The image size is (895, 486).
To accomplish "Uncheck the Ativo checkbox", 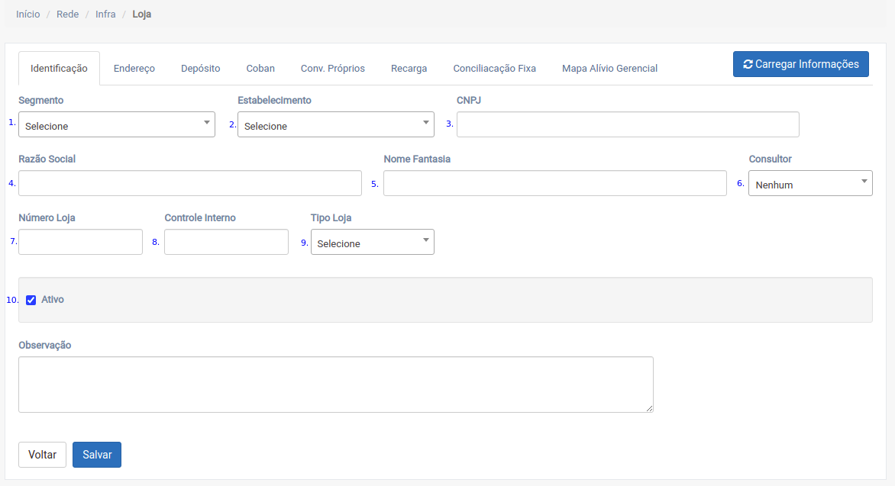I will [31, 300].
